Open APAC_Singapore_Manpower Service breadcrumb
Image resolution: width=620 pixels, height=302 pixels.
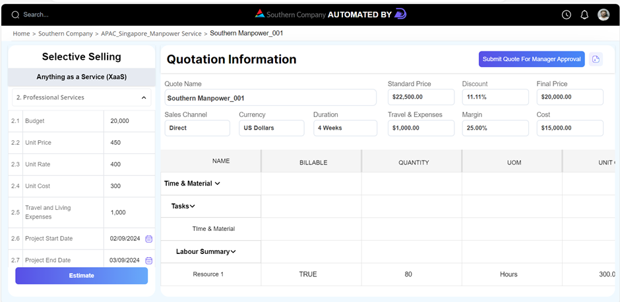[151, 34]
